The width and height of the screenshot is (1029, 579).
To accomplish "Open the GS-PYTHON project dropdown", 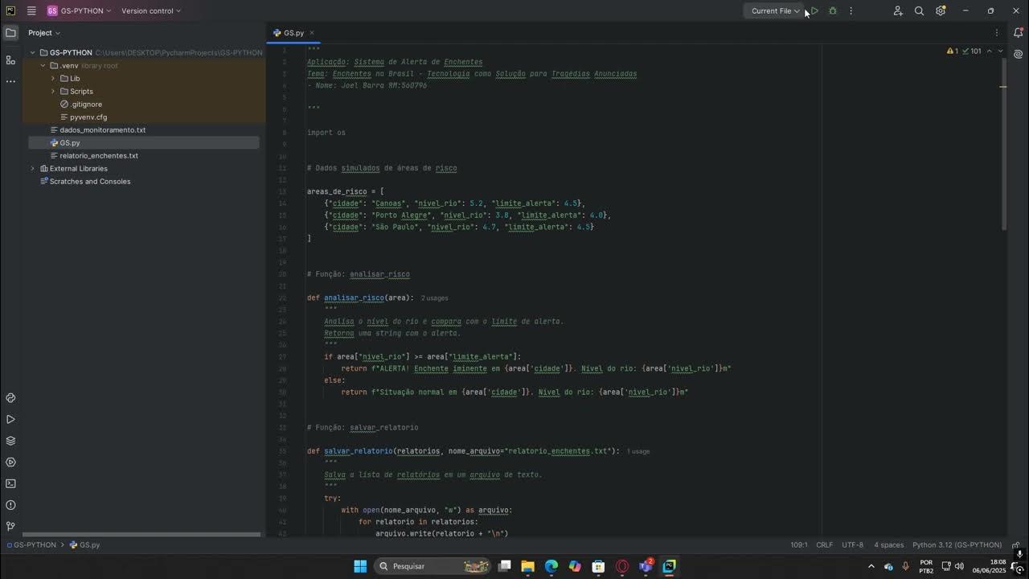I will (x=79, y=11).
